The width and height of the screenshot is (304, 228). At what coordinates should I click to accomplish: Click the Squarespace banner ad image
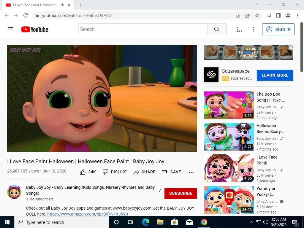(x=248, y=52)
